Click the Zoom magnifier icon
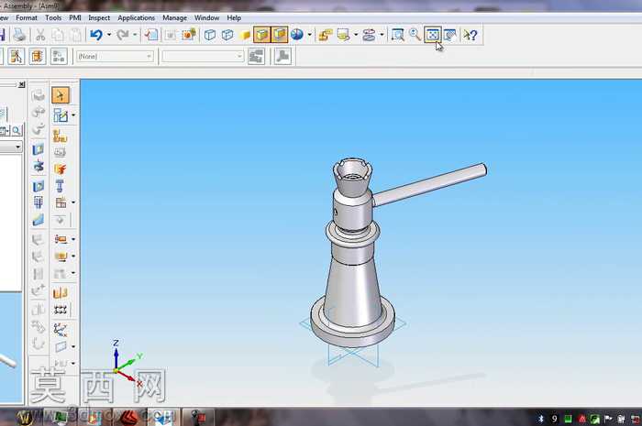The height and width of the screenshot is (426, 642). [415, 35]
